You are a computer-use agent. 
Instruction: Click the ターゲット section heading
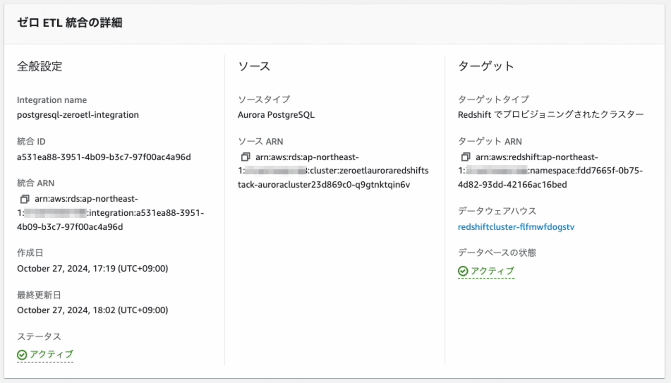point(486,66)
